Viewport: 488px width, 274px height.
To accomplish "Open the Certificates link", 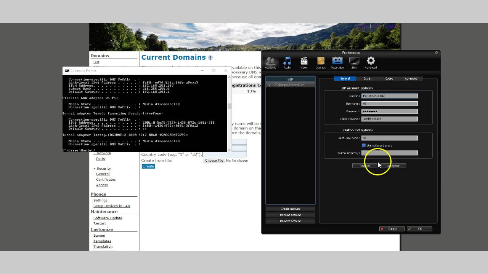I will 106,180.
